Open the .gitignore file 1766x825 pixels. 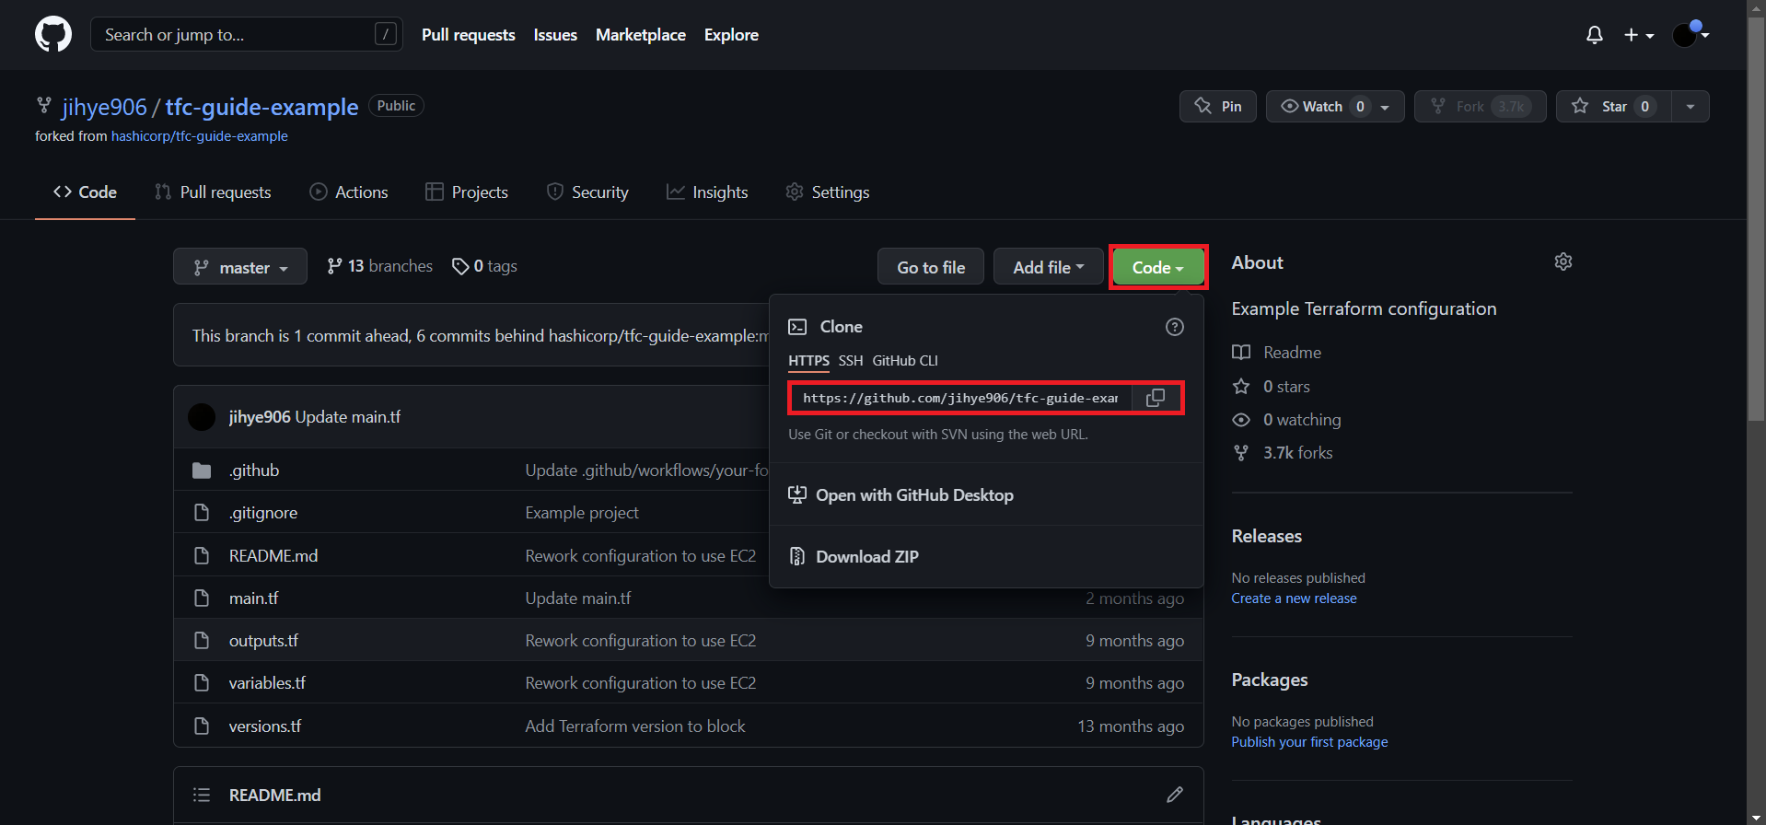tap(263, 513)
